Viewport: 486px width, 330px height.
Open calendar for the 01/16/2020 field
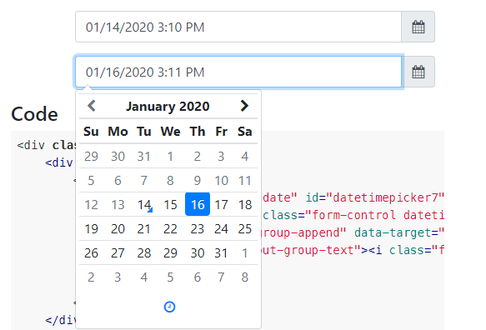pos(418,72)
